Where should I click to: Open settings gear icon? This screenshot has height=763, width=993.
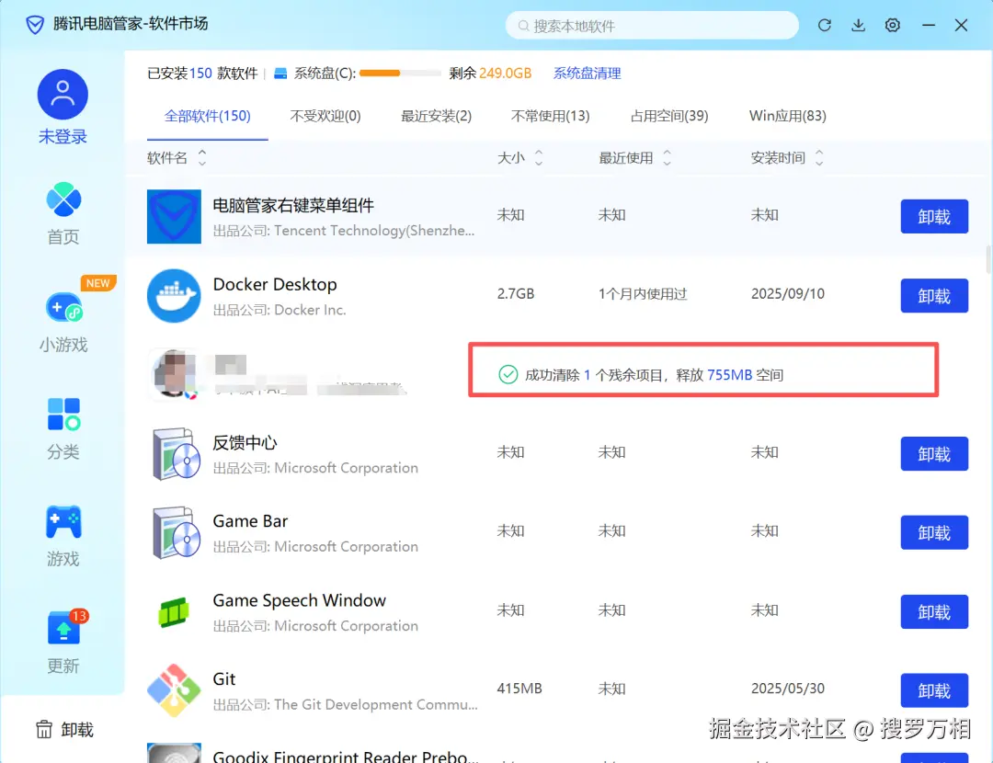892,26
